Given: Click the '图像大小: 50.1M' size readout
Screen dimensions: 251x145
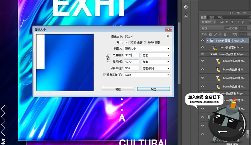Looking at the screenshot, I should click(122, 37).
